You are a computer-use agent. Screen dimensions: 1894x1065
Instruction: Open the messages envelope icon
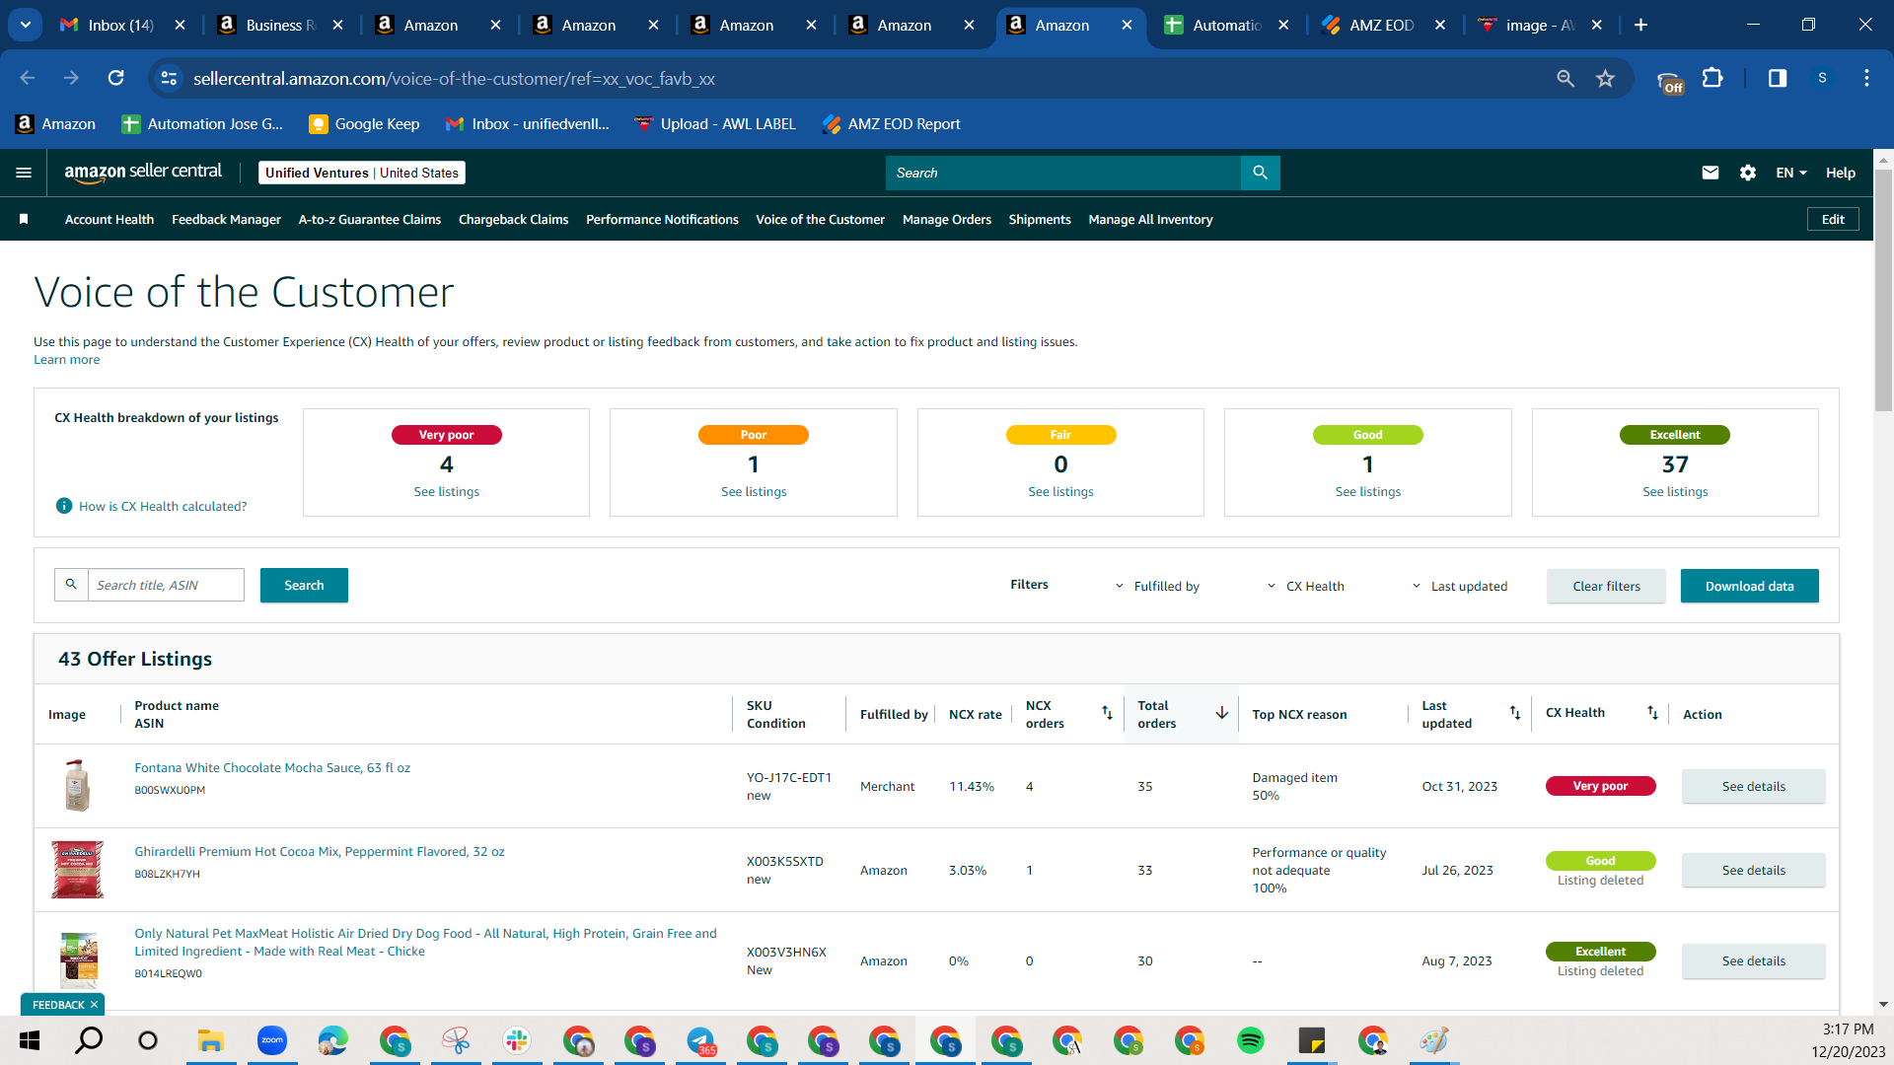point(1710,173)
